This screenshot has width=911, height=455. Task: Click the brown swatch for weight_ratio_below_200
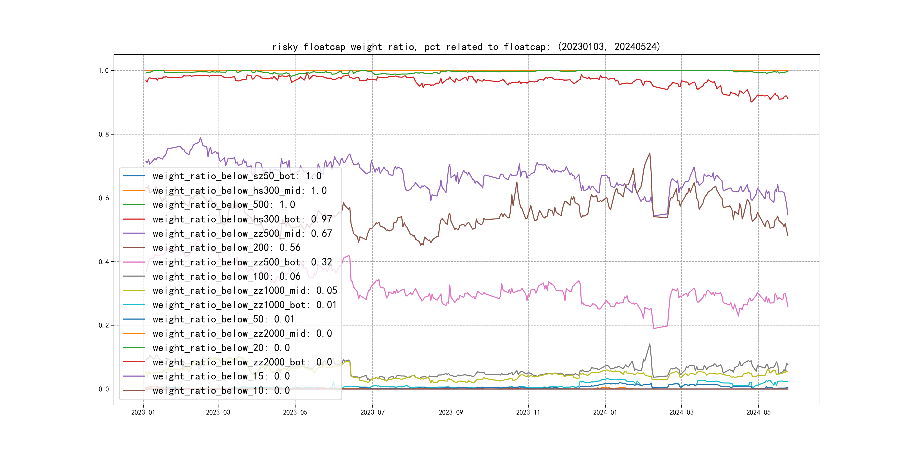click(134, 248)
